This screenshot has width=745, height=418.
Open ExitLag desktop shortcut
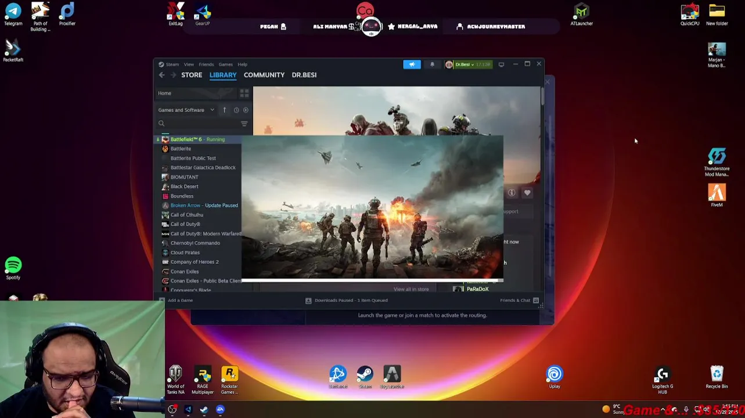(175, 15)
